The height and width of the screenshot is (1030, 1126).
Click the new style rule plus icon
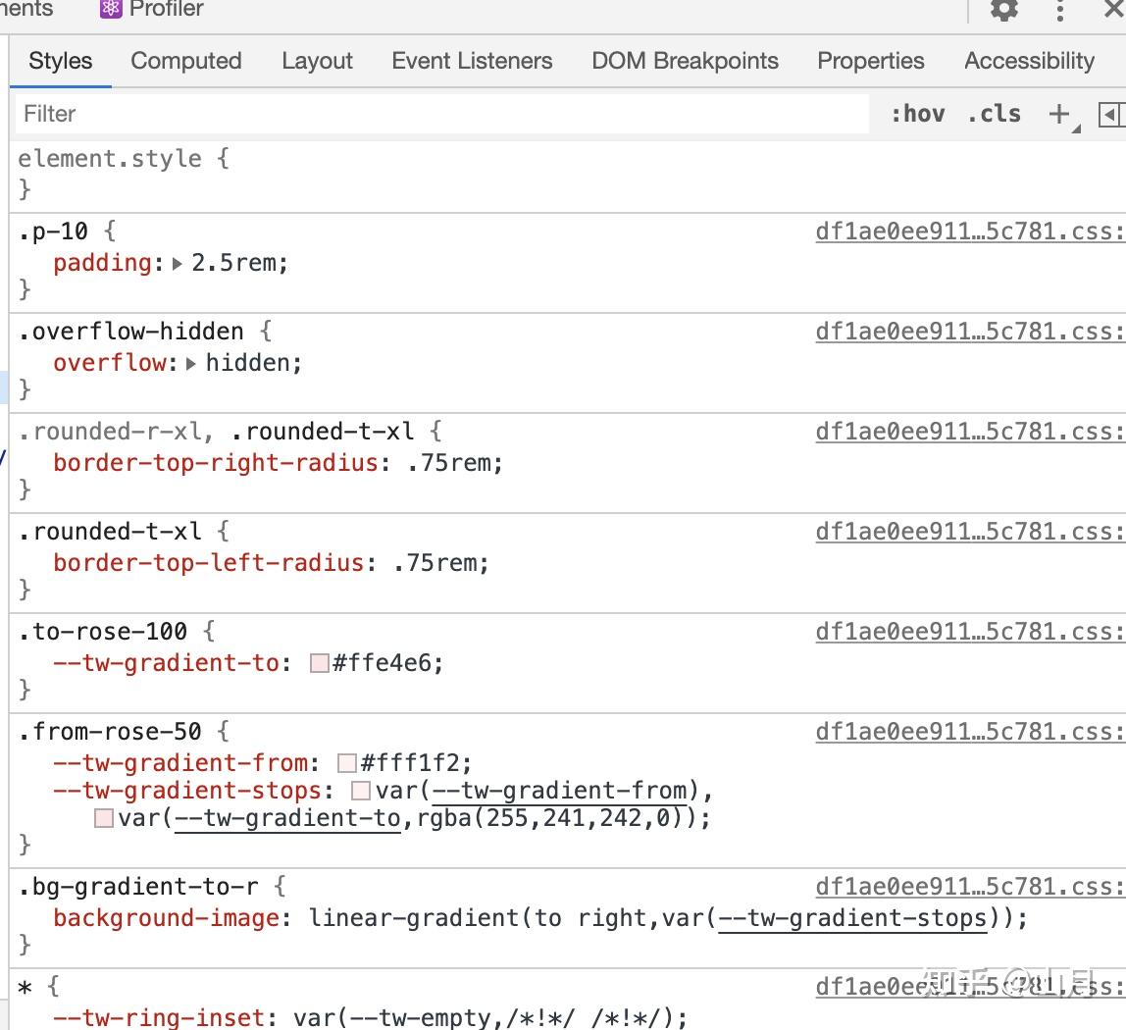[x=1058, y=114]
